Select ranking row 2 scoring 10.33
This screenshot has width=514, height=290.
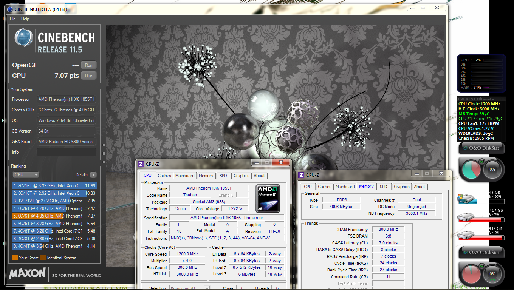point(54,193)
